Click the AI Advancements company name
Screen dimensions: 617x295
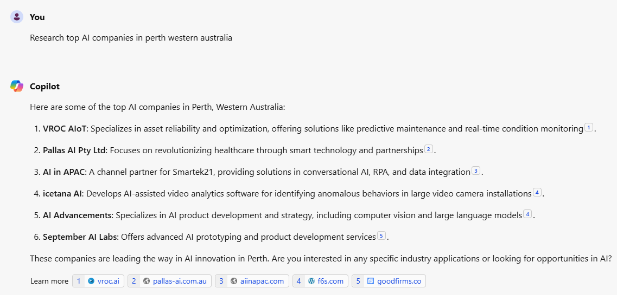point(77,215)
